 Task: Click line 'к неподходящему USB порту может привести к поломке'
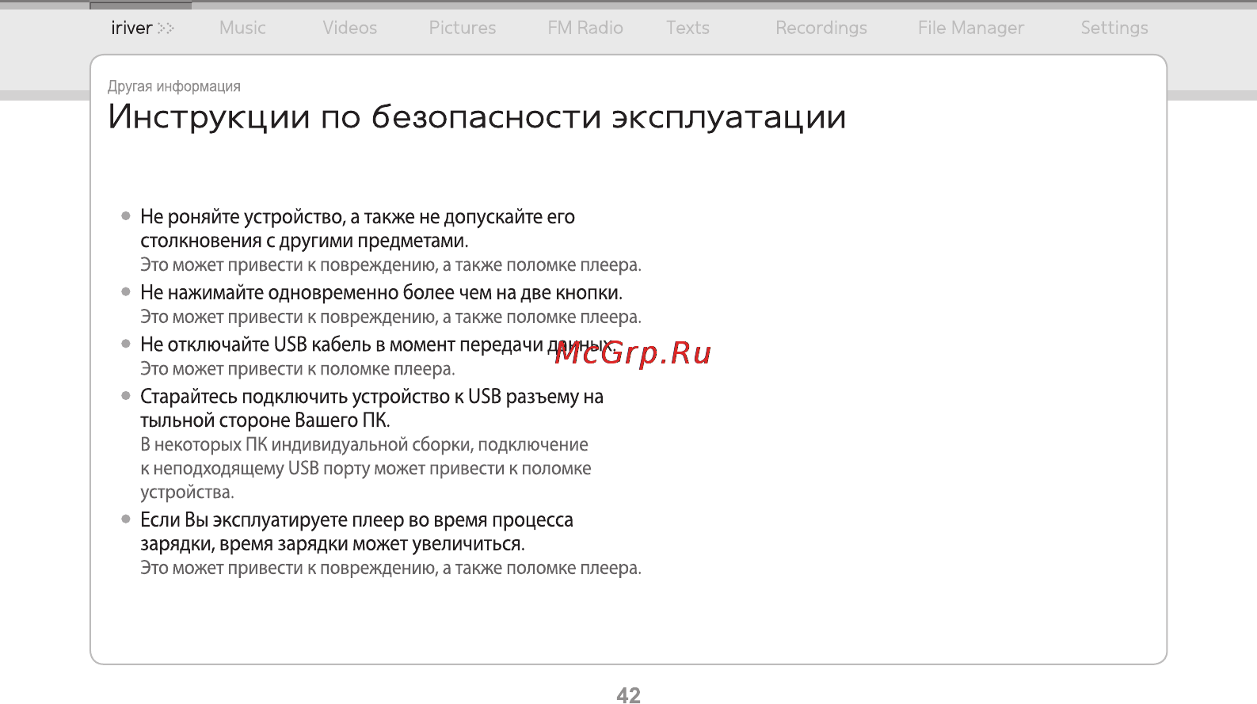click(x=366, y=469)
